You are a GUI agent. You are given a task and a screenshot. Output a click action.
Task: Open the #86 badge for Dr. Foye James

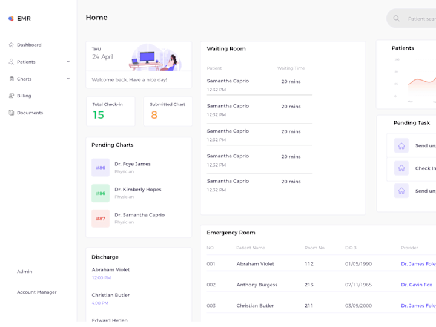point(101,167)
